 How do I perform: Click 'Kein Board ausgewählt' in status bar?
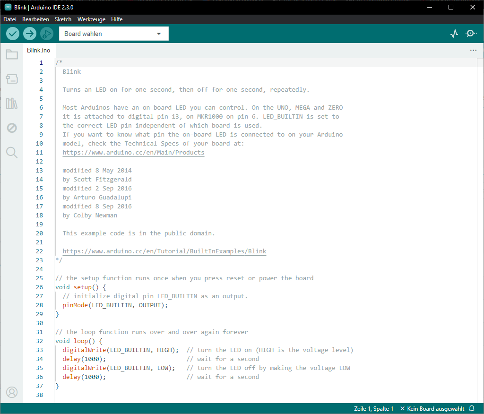[432, 408]
